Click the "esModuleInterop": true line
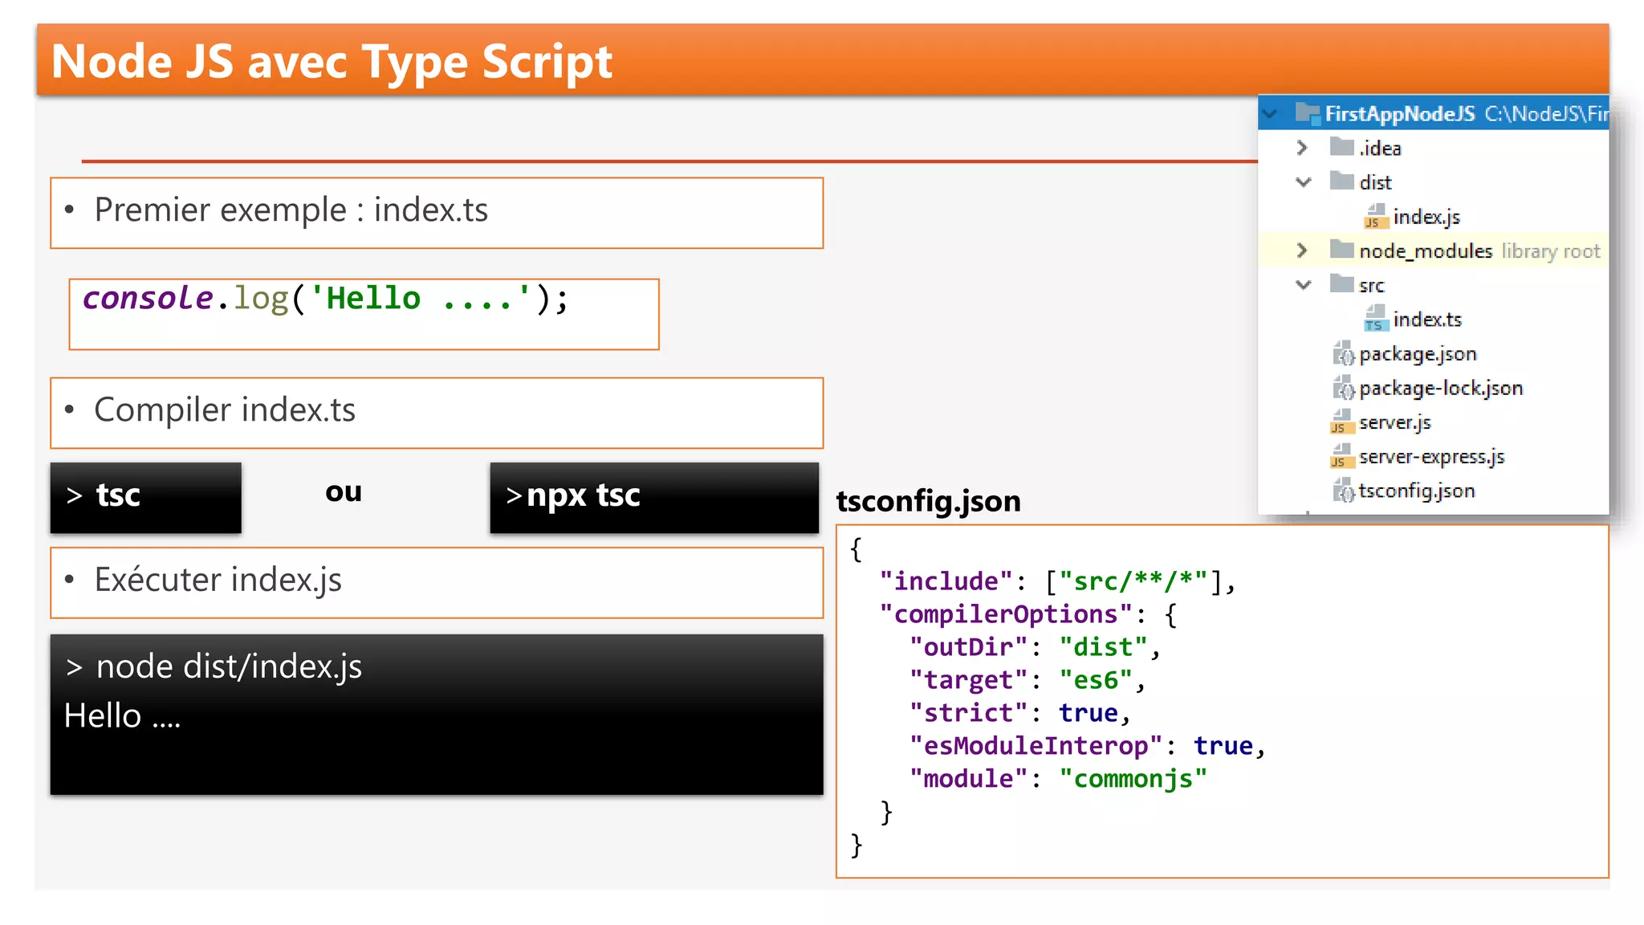This screenshot has height=925, width=1644. point(1087,746)
